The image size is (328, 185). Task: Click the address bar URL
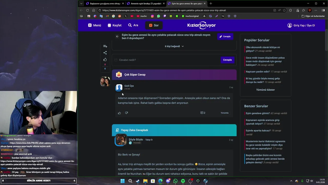[x=164, y=10]
